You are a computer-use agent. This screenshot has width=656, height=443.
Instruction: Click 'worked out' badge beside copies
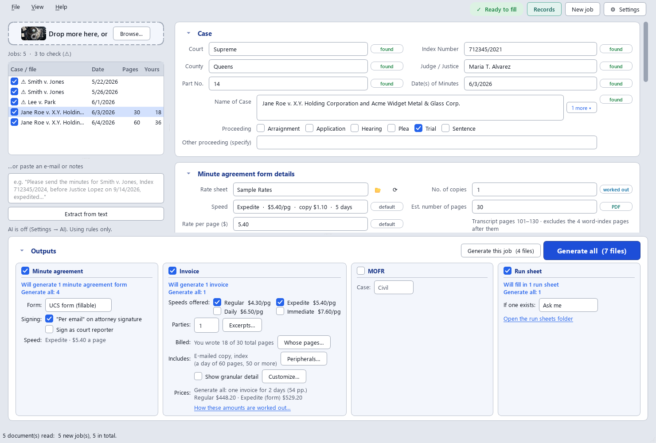(616, 190)
